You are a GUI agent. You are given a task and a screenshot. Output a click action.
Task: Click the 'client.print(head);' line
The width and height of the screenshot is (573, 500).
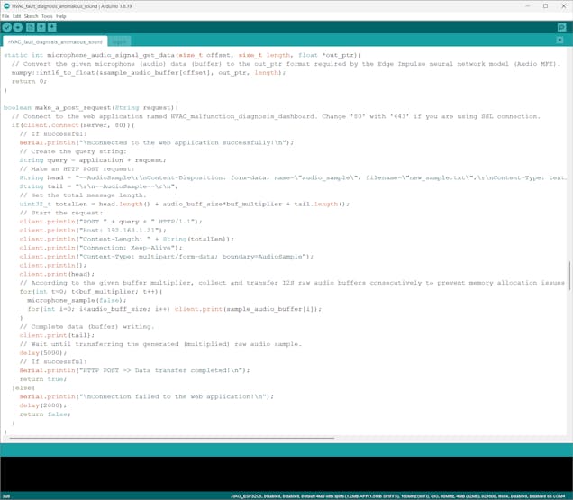57,274
